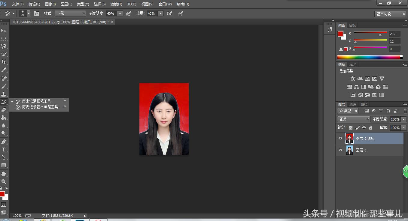Toggle visibility of layer 图层 0

(x=340, y=150)
